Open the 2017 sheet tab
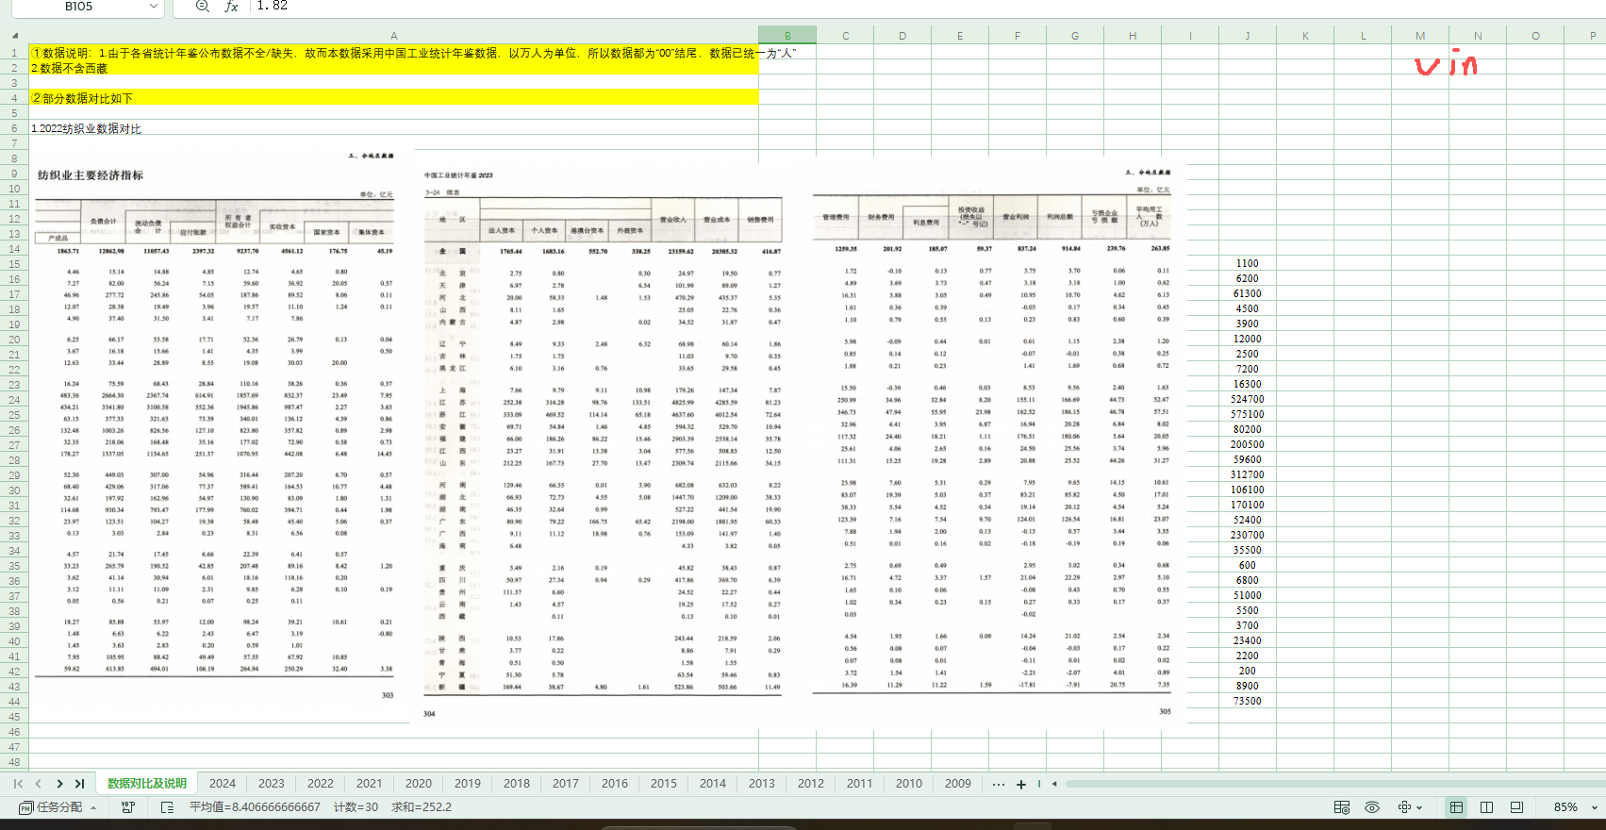This screenshot has height=830, width=1606. click(x=566, y=784)
